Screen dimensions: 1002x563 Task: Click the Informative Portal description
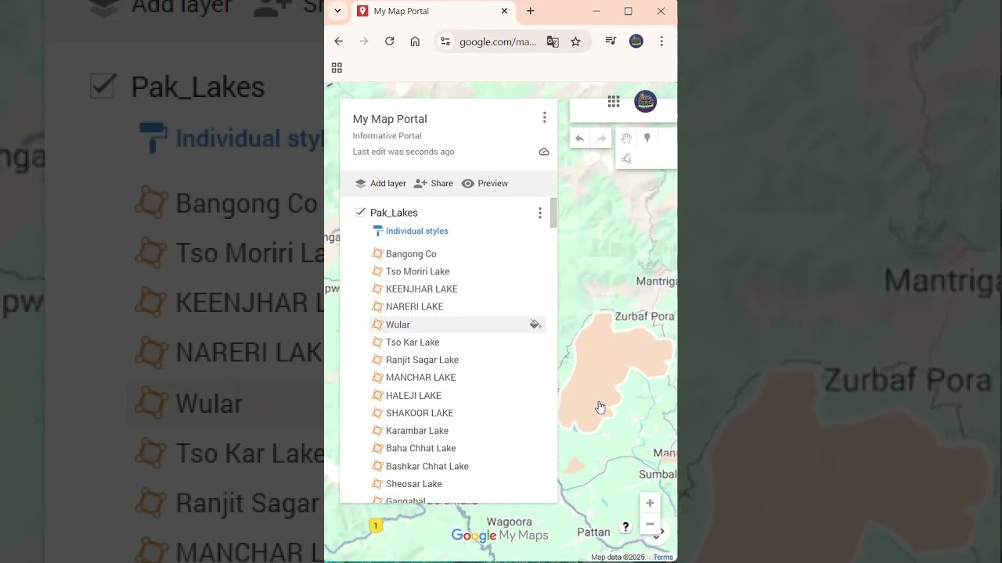pos(387,136)
